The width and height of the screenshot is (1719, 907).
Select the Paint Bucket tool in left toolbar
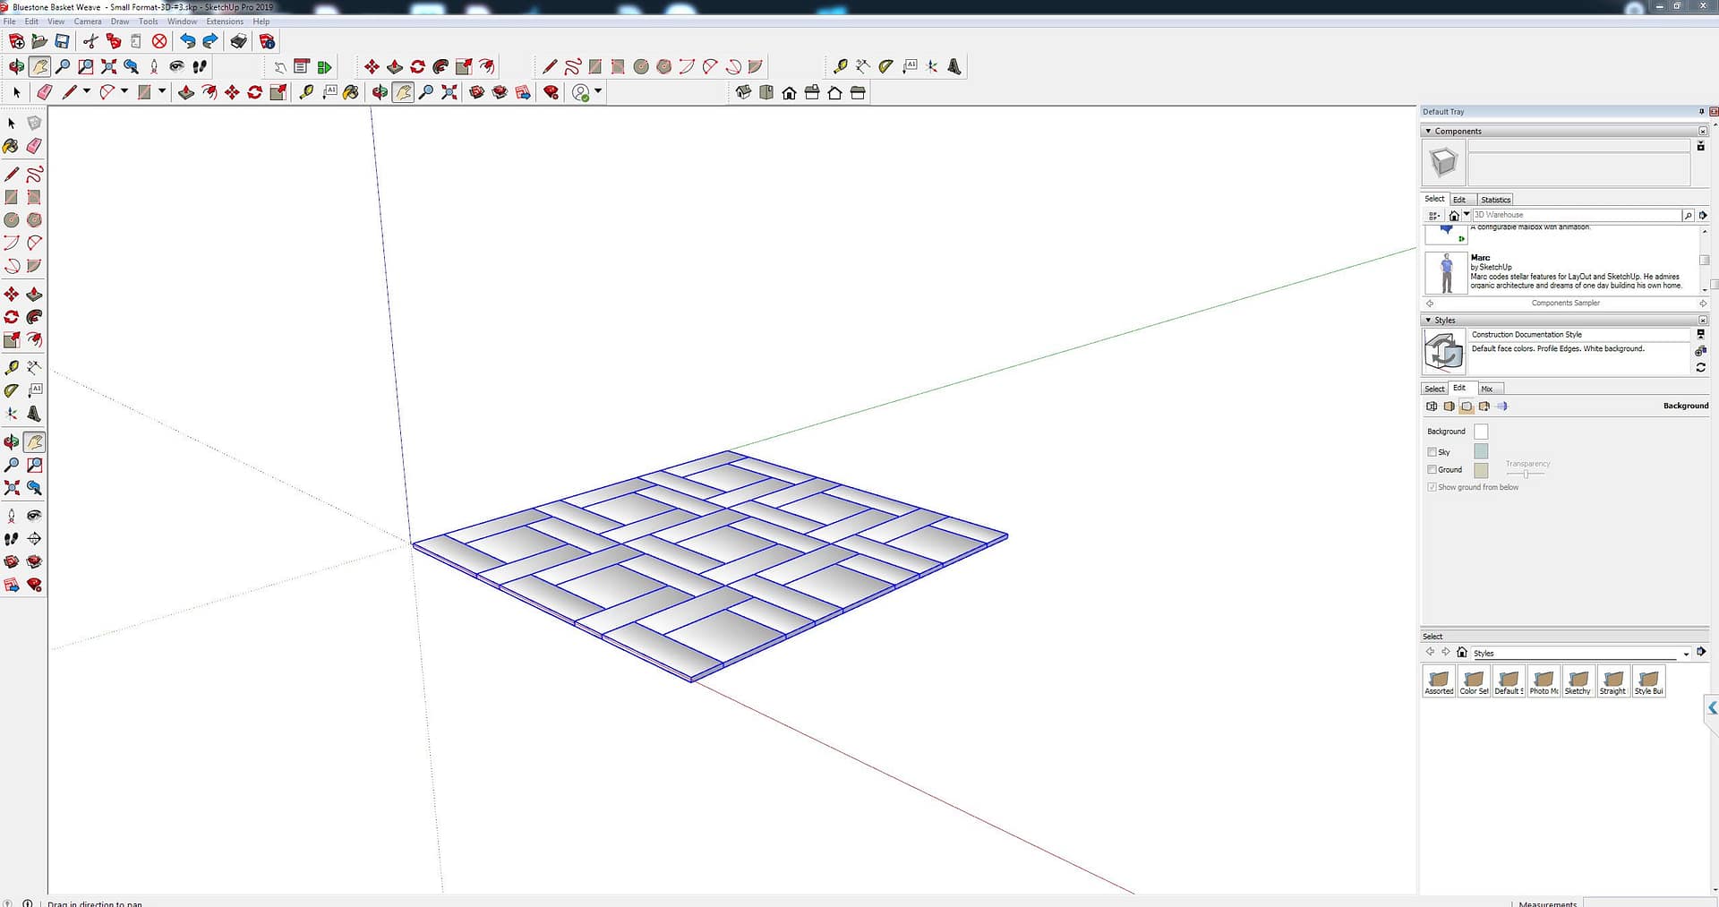coord(11,146)
